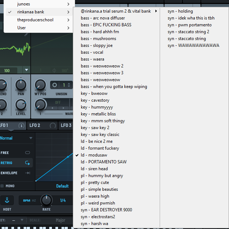
Task: Expand the rinkanaa bank submenu
Action: tap(39, 12)
